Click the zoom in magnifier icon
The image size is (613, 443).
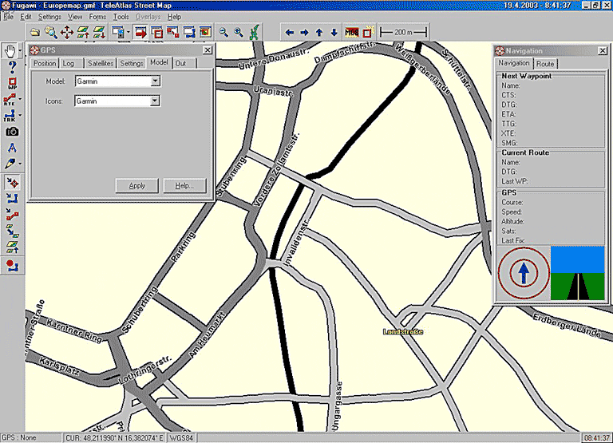[238, 33]
